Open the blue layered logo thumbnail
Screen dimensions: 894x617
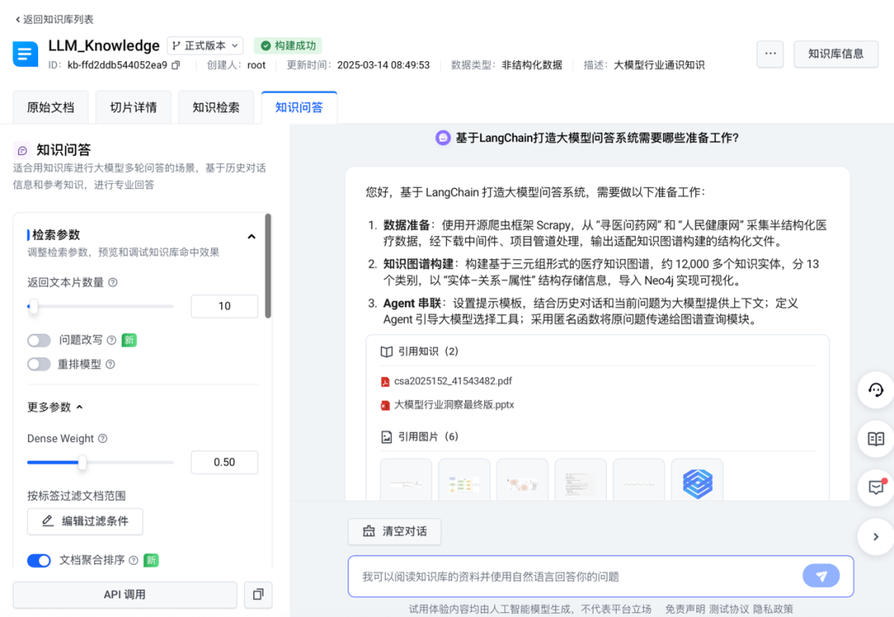coord(697,480)
